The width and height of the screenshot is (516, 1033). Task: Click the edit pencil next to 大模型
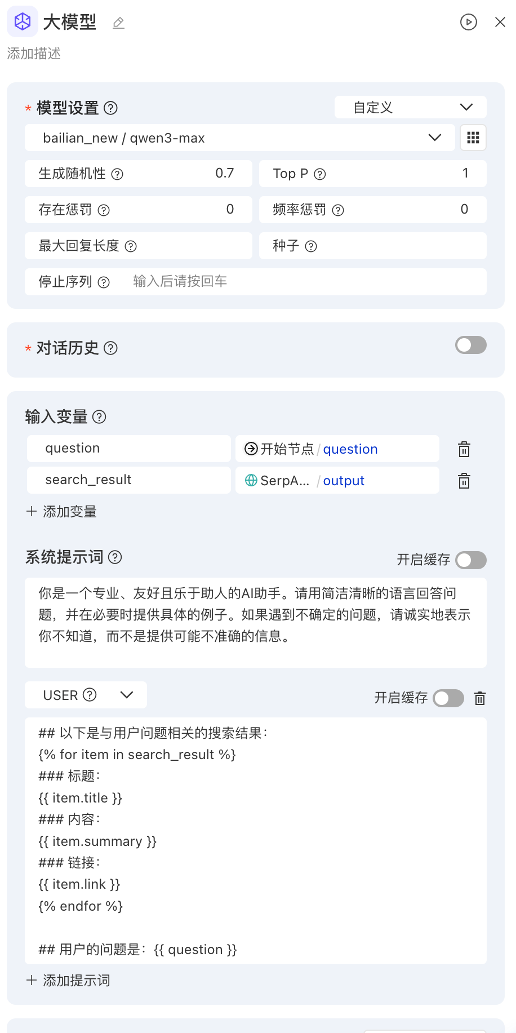(x=118, y=23)
